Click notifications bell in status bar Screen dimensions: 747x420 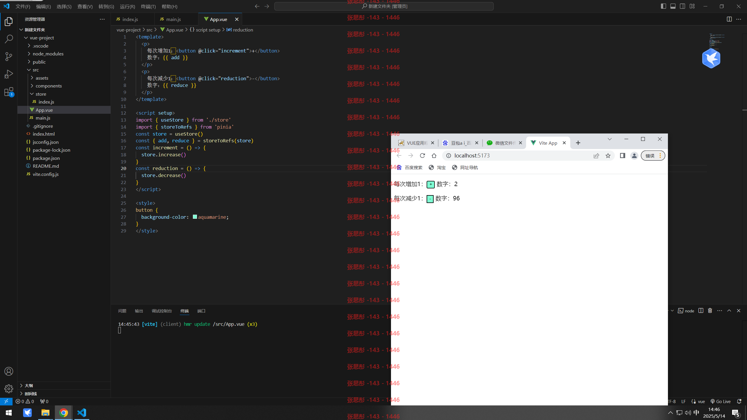pyautogui.click(x=739, y=401)
